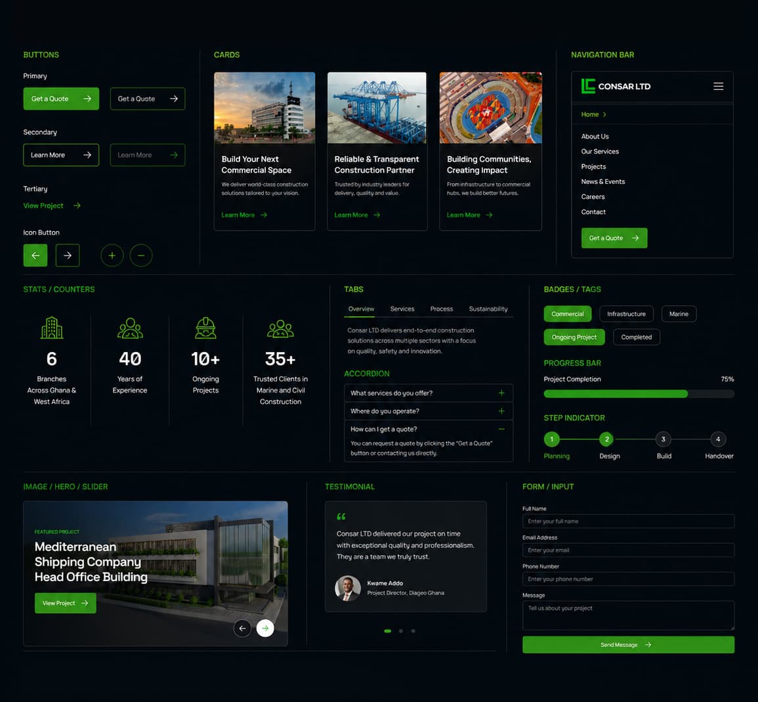Click the Phone Number input field

coord(628,579)
